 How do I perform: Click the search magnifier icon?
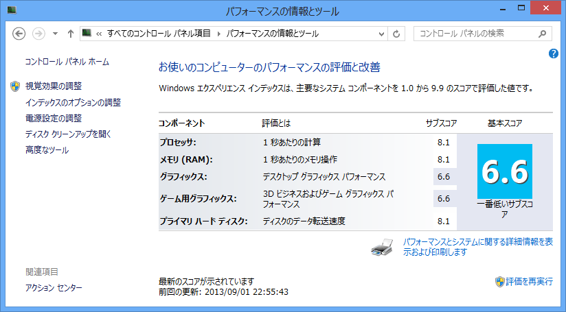(542, 34)
